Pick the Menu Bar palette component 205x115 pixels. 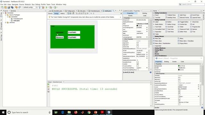coord(157,39)
